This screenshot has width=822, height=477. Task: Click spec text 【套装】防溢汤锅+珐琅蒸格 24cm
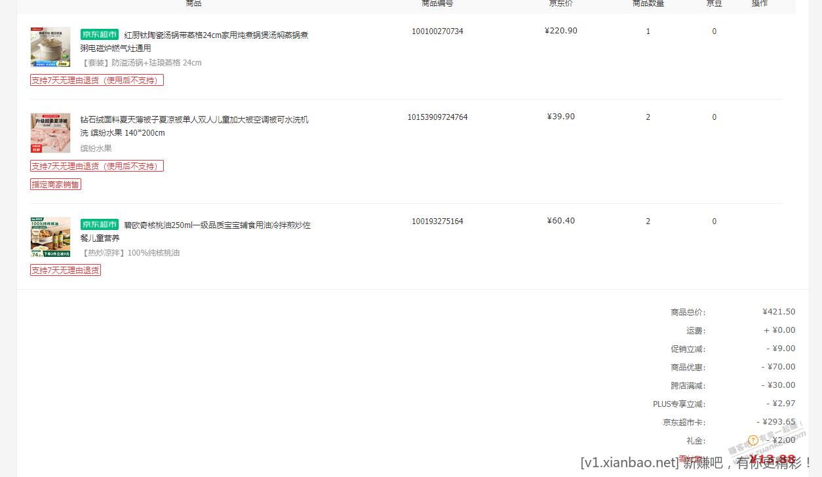point(141,63)
